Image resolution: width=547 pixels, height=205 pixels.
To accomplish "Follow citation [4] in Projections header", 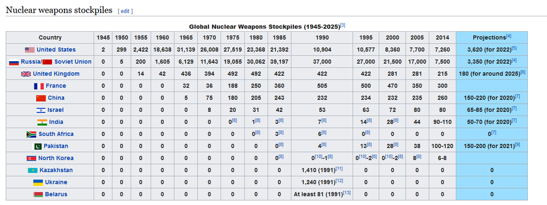I will (x=509, y=36).
